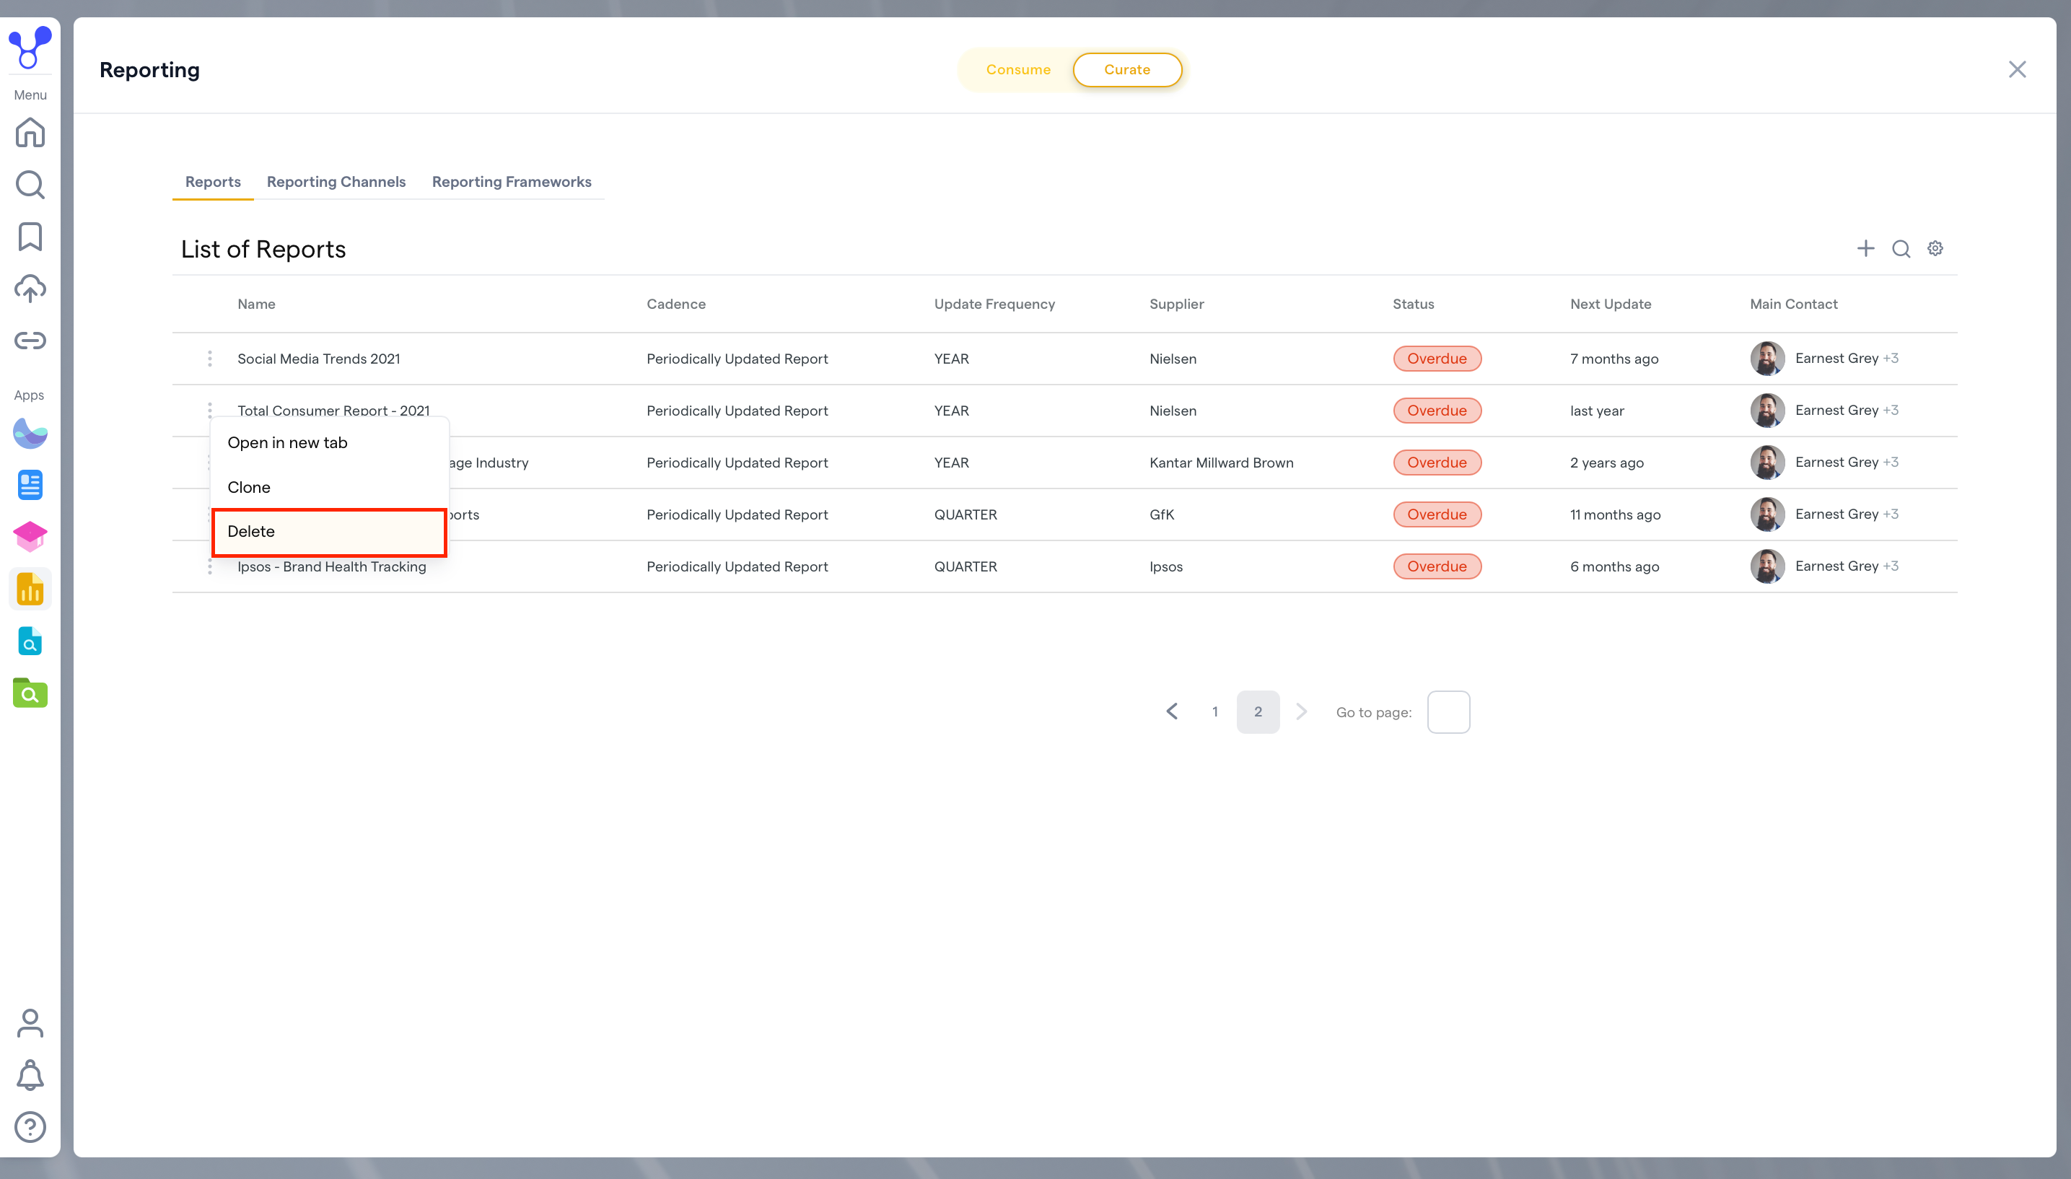Click the Go to page input box

pos(1448,711)
